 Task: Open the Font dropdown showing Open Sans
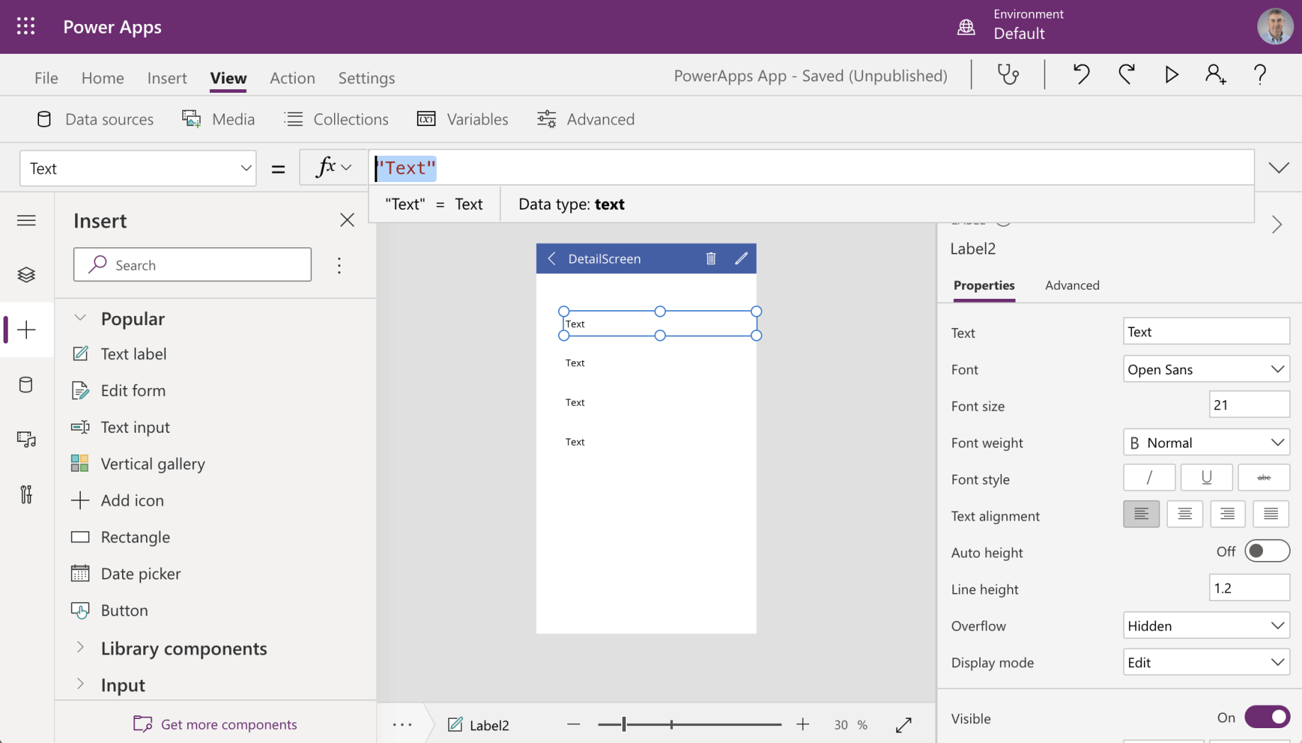[1206, 369]
